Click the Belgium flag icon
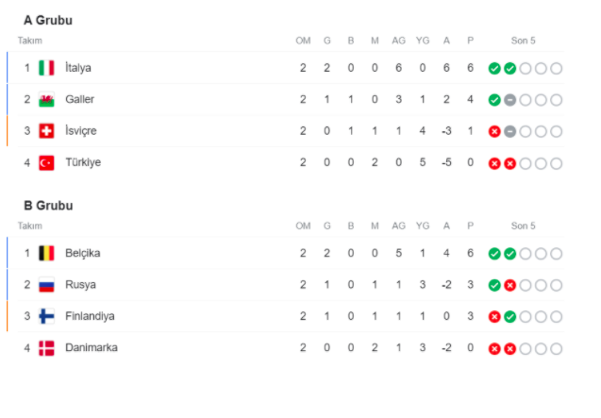Screen dimensions: 601x418 (x=46, y=253)
